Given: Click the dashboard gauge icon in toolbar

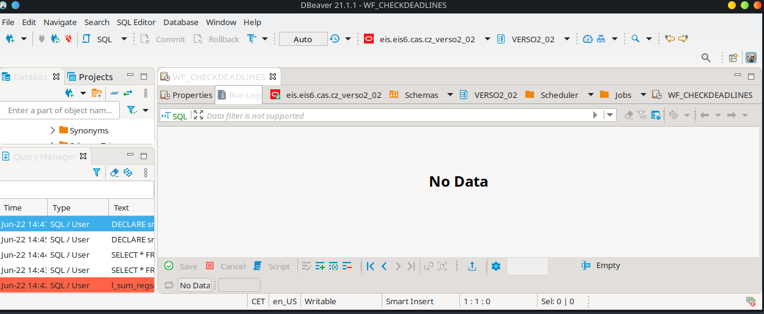Looking at the screenshot, I should click(588, 39).
